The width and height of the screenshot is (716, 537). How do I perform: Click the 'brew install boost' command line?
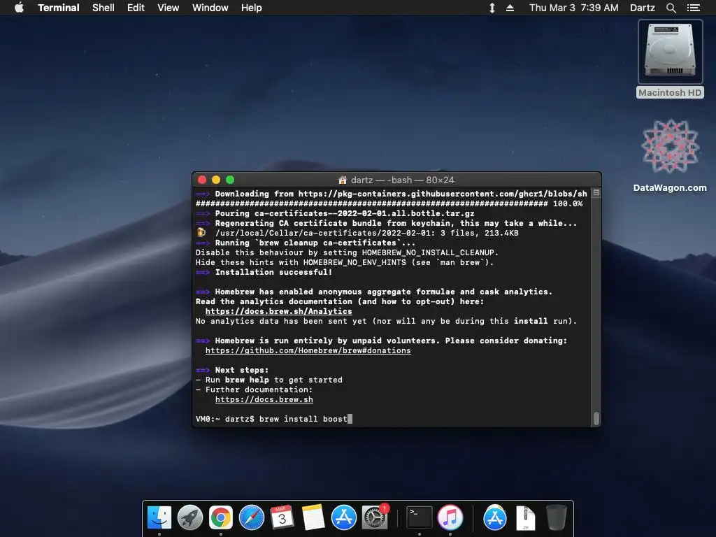[x=274, y=420]
